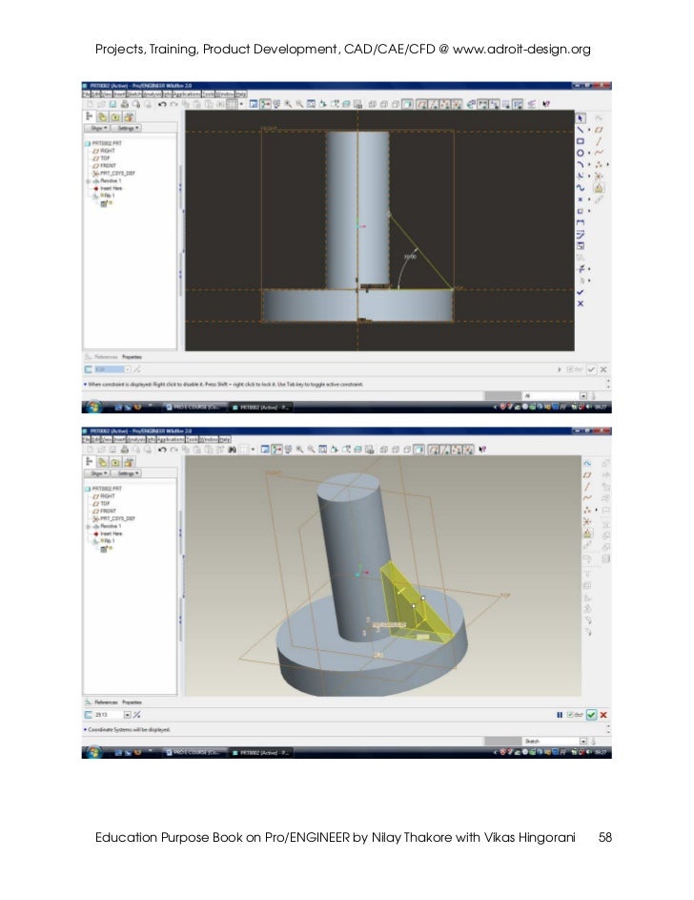Expand Revolve 1 in the rib preview model tree
Image resolution: width=694 pixels, height=900 pixels.
89,526
